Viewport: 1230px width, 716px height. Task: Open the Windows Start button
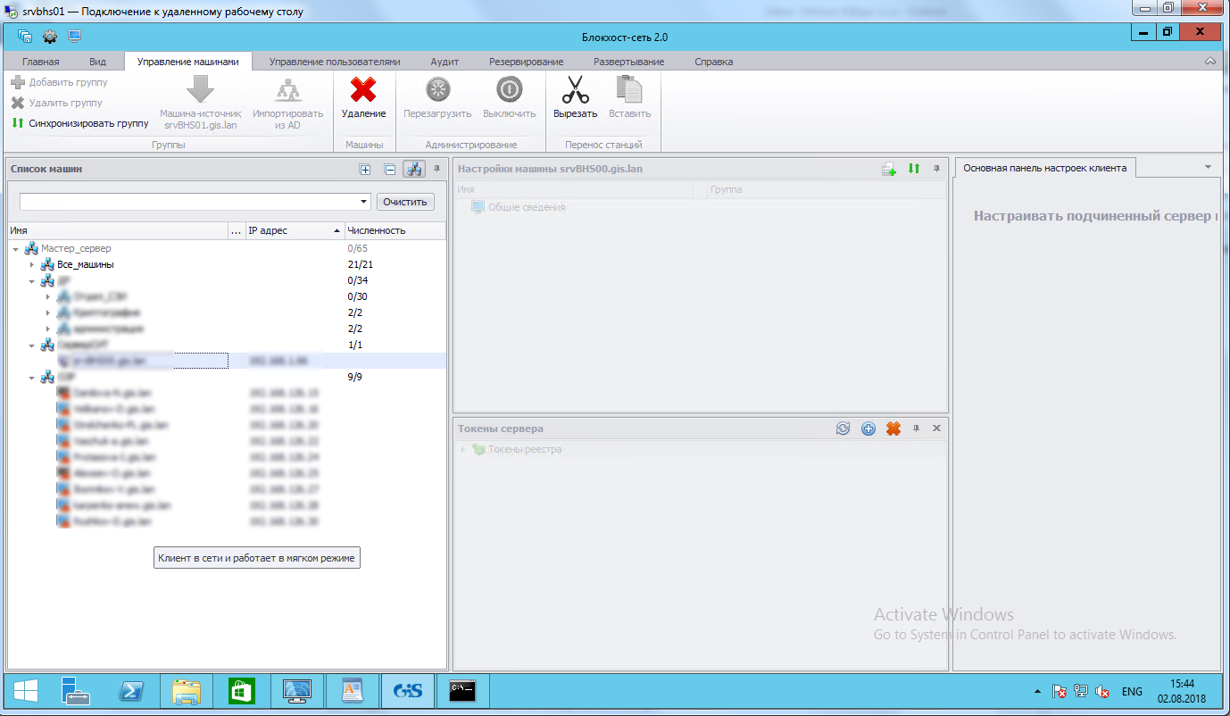tap(25, 691)
